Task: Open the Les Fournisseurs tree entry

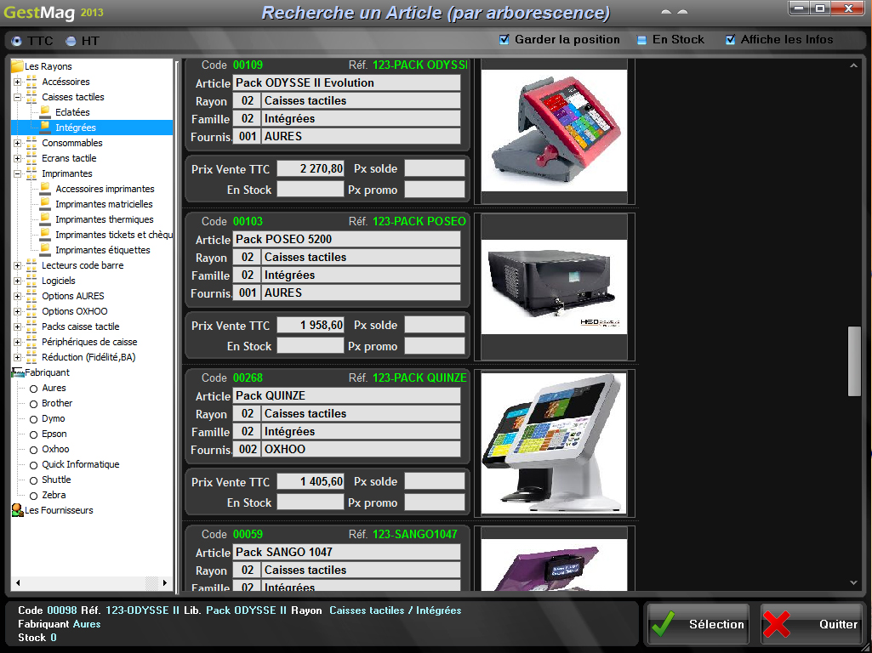Action: [x=59, y=510]
